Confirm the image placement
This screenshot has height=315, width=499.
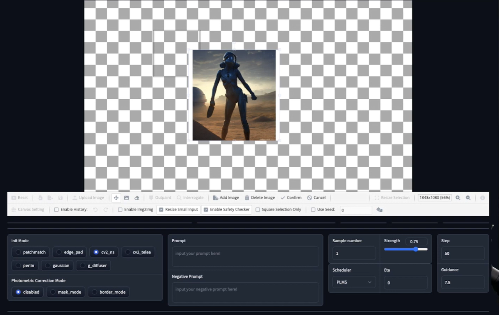tap(291, 198)
